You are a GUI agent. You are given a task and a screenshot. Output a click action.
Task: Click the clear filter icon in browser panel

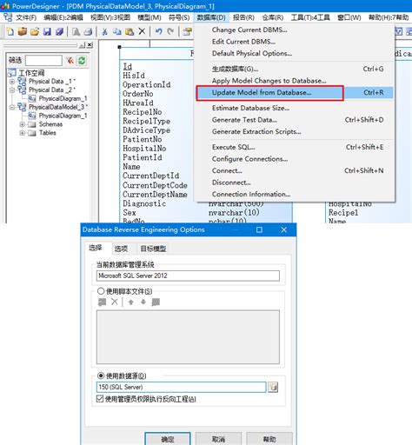pyautogui.click(x=70, y=61)
